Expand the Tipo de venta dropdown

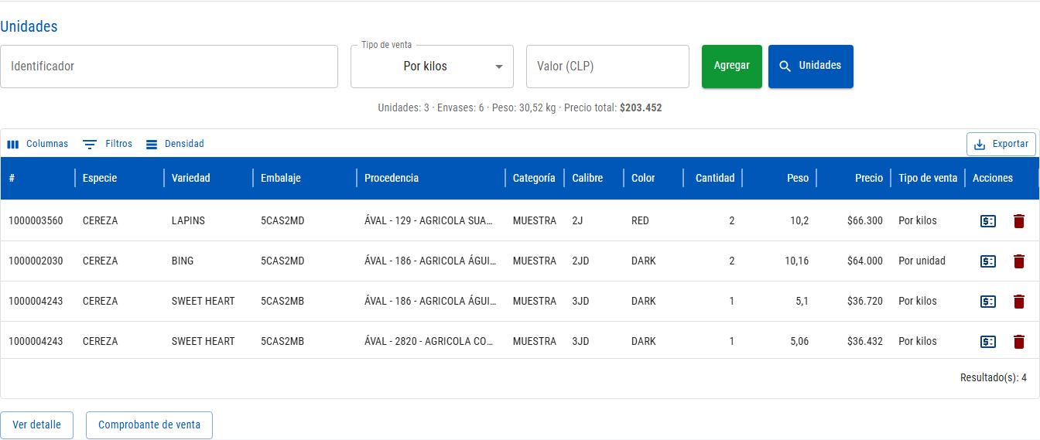click(432, 67)
